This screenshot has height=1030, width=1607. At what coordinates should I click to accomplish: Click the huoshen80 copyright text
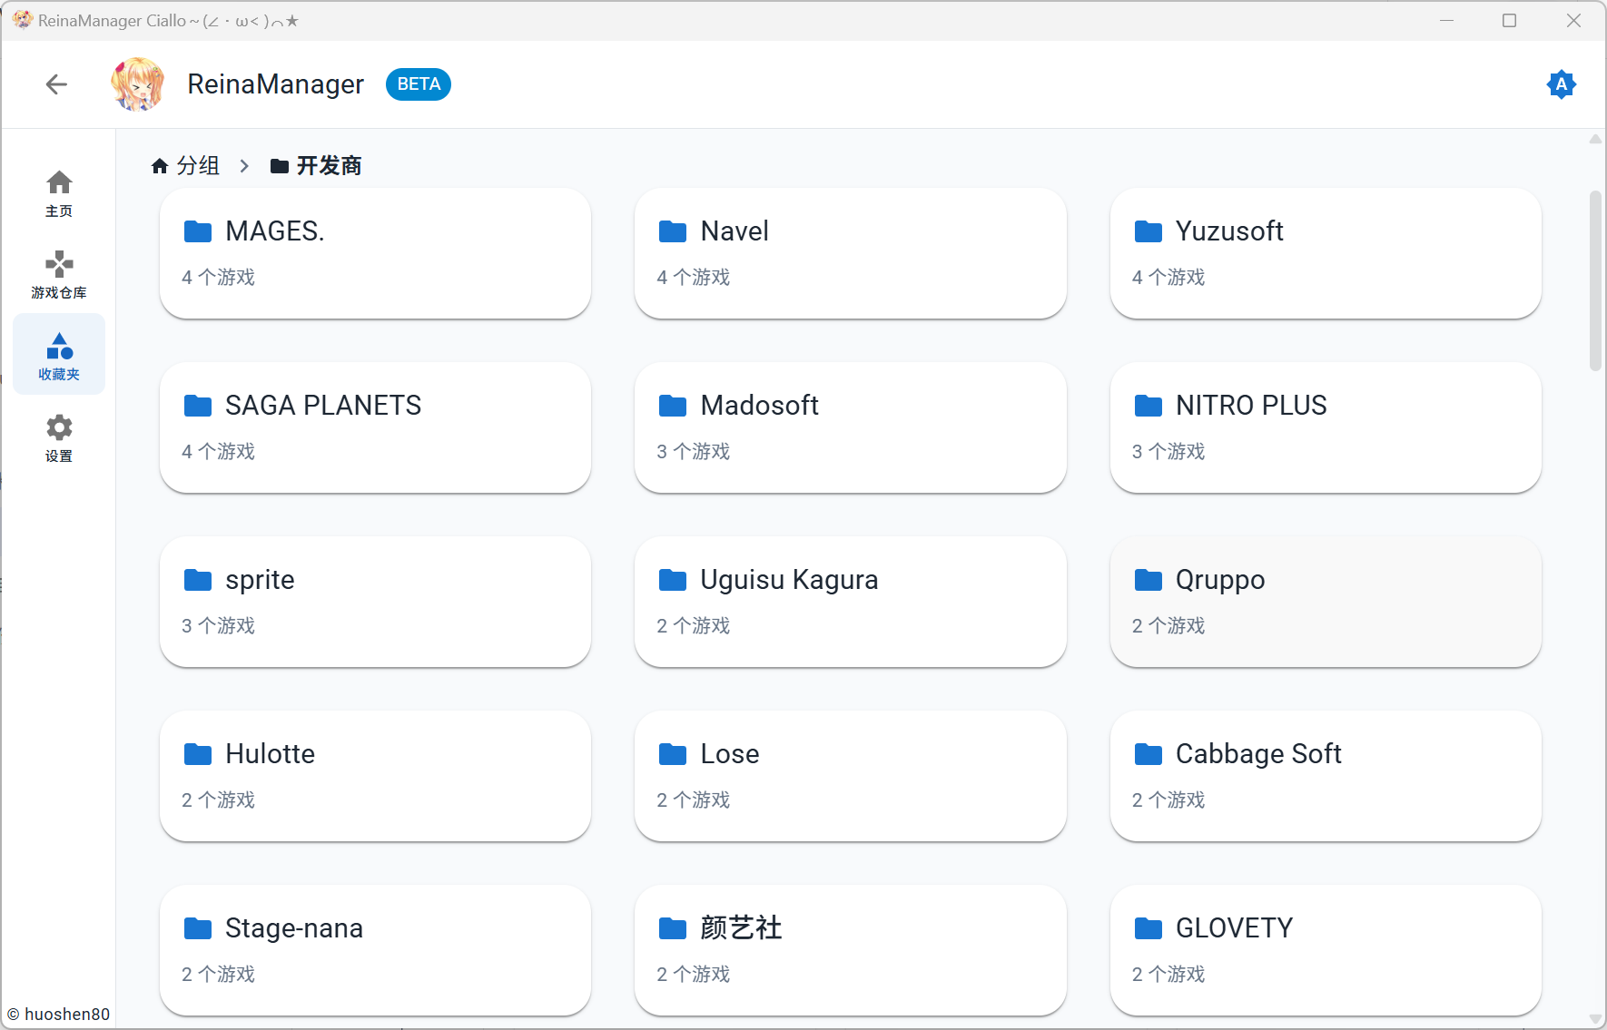58,1014
